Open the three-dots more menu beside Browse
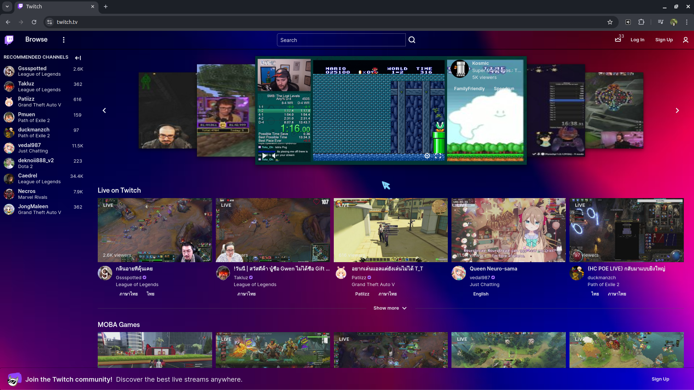Image resolution: width=694 pixels, height=390 pixels. 64,40
